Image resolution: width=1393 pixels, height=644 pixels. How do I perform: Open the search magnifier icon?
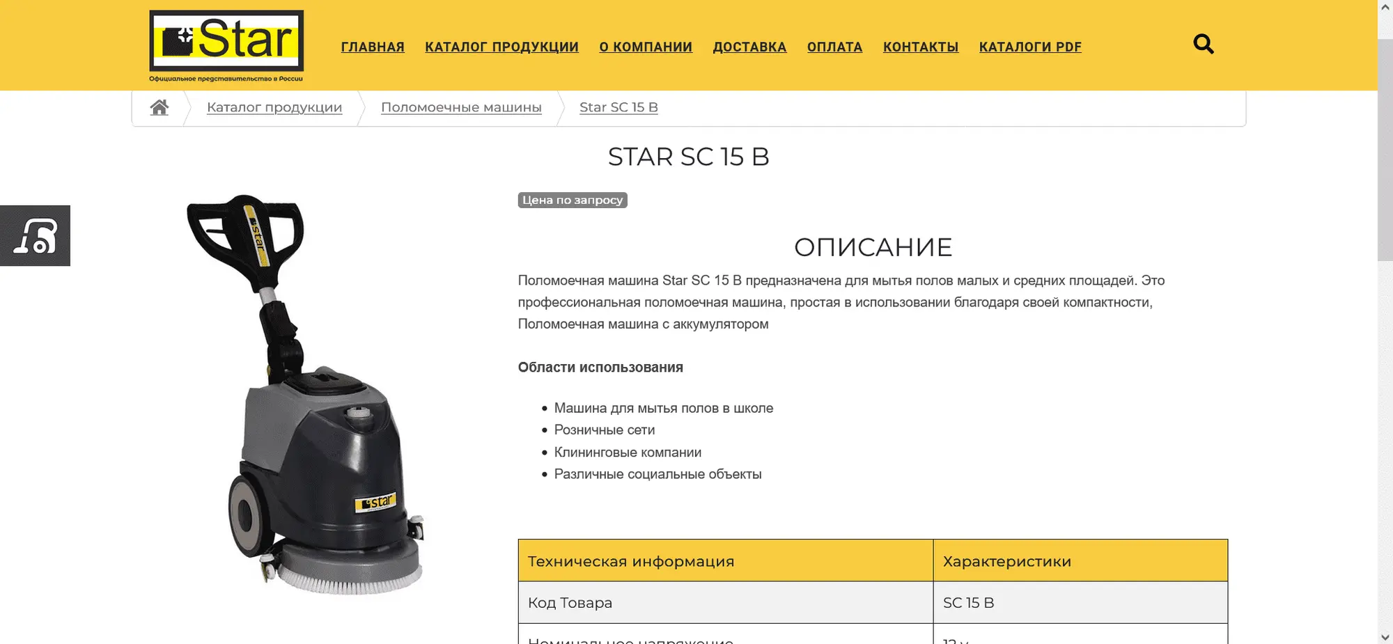1203,45
